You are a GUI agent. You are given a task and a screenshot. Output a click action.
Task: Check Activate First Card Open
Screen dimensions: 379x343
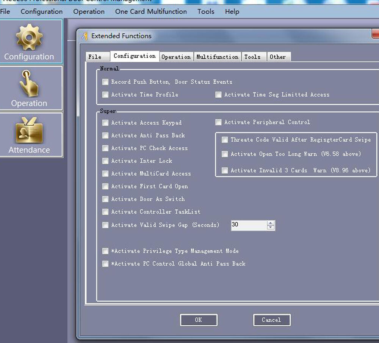point(105,186)
